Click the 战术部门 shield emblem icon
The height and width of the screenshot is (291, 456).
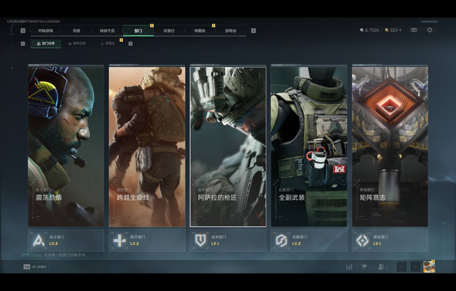(x=200, y=240)
